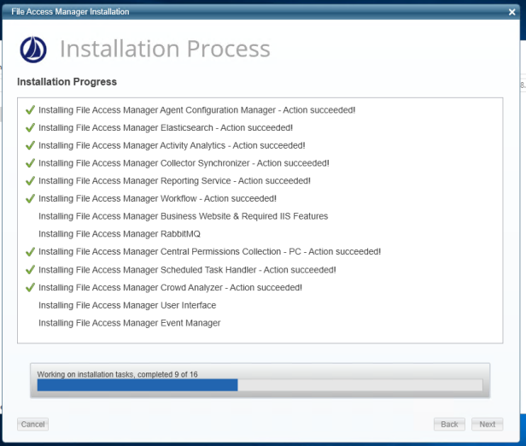Click the Next button
The image size is (526, 446).
point(487,424)
